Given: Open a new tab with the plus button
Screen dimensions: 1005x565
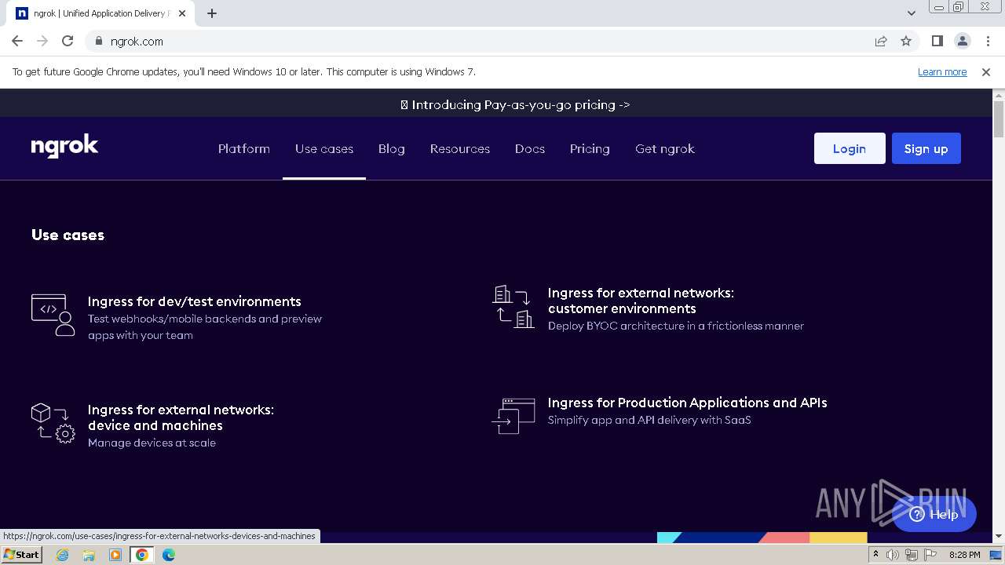Looking at the screenshot, I should point(212,13).
